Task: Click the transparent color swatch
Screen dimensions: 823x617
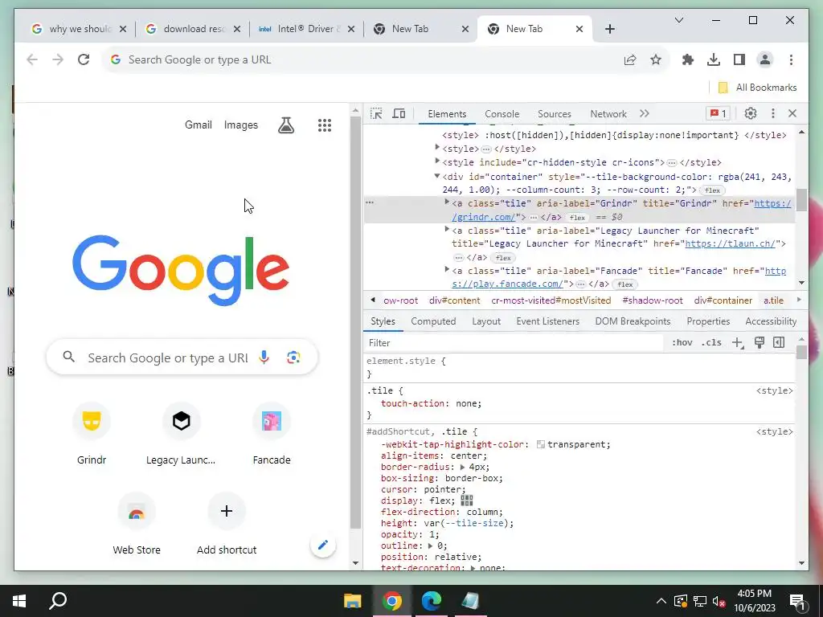Action: [540, 444]
